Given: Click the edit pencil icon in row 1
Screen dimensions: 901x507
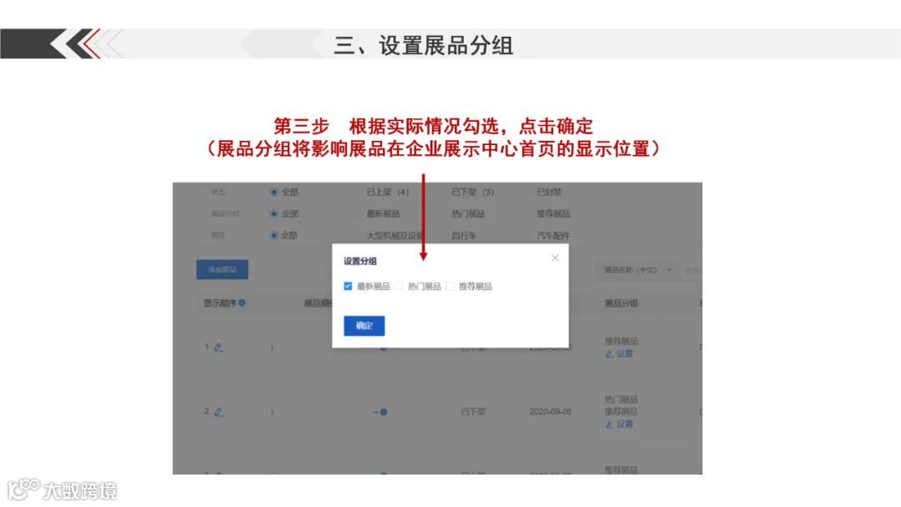Looking at the screenshot, I should click(x=219, y=348).
